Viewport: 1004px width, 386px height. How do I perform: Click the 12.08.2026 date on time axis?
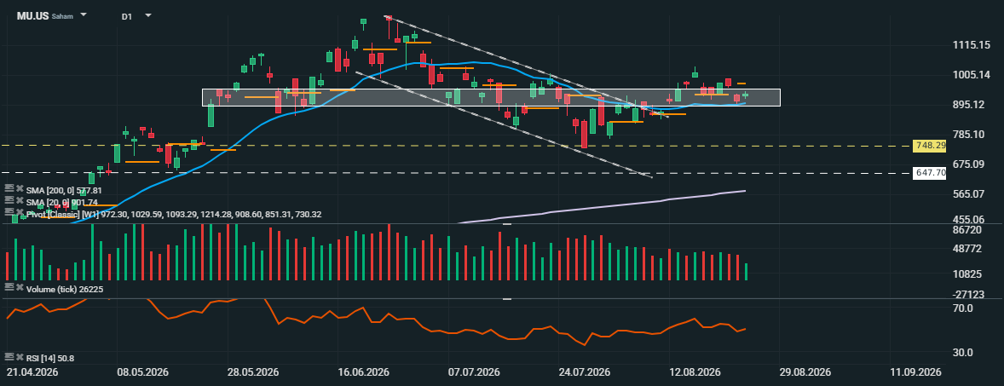[695, 372]
